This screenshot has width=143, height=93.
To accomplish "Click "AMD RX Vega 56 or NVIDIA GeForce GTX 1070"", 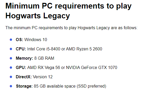I will 72,68.
